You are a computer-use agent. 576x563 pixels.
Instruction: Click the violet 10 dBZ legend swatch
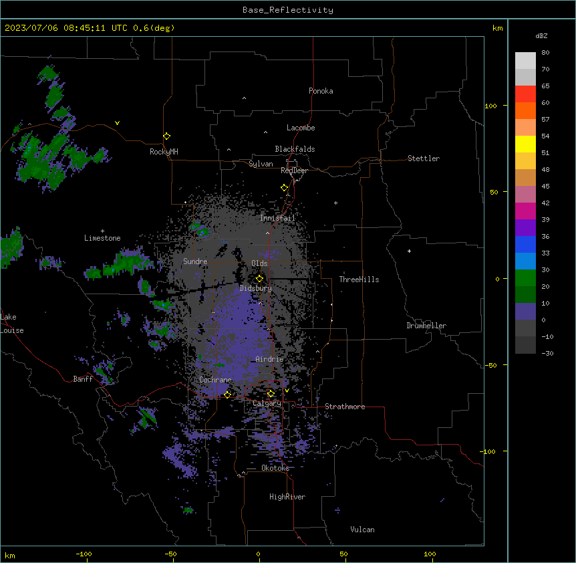(525, 312)
